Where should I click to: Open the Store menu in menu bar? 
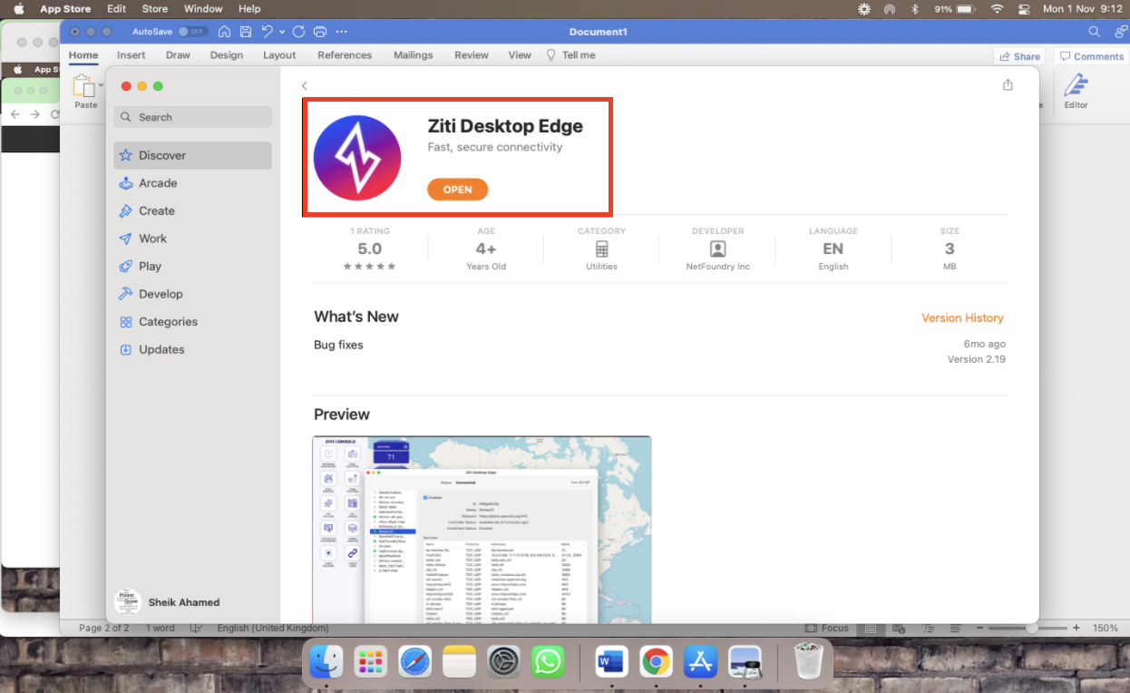tap(155, 8)
